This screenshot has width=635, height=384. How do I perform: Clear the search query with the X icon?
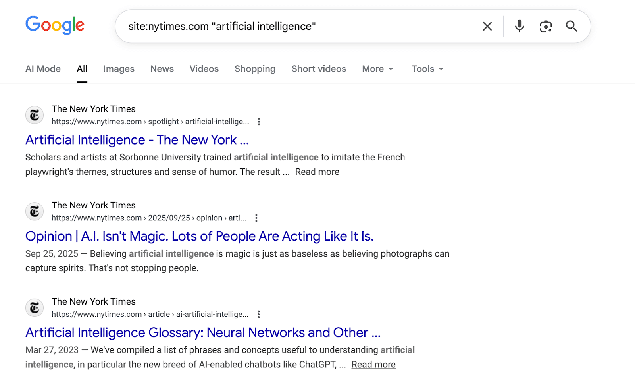487,26
